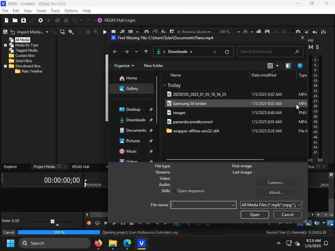Click the Up one level arrow
This screenshot has height=251, width=335.
coord(146,52)
